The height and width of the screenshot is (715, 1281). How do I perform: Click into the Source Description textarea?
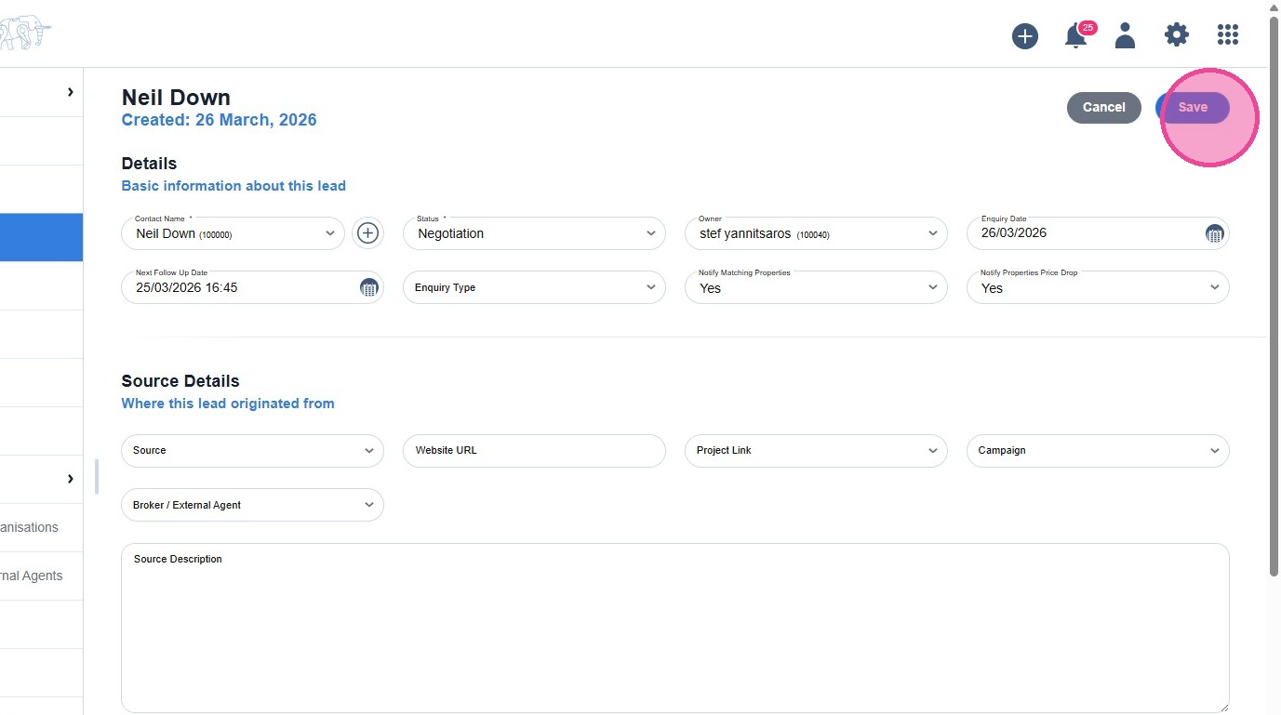click(674, 629)
